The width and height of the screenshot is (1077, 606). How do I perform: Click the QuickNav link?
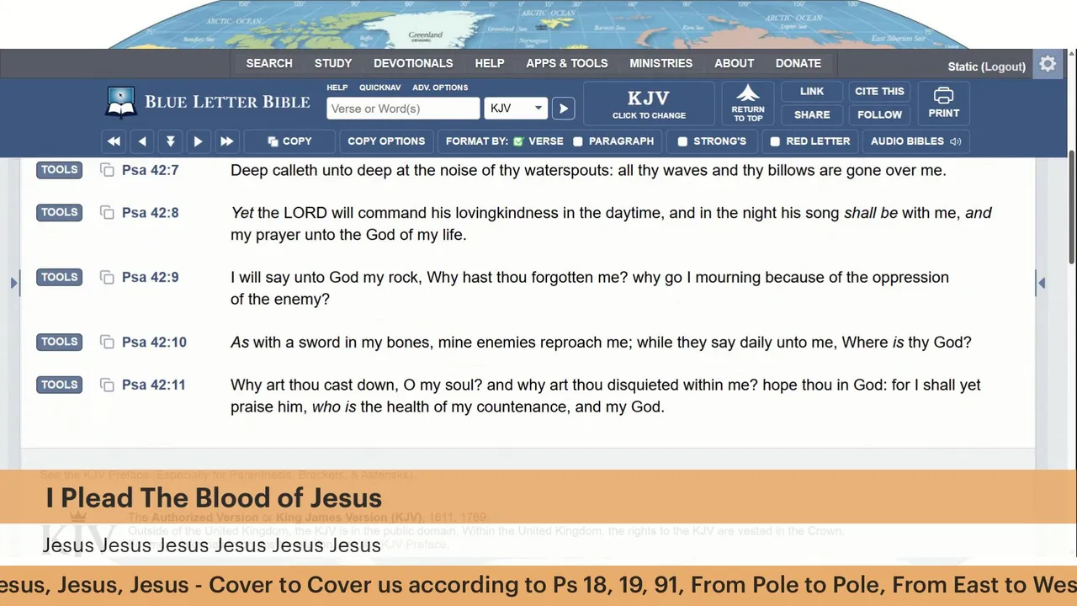[379, 88]
